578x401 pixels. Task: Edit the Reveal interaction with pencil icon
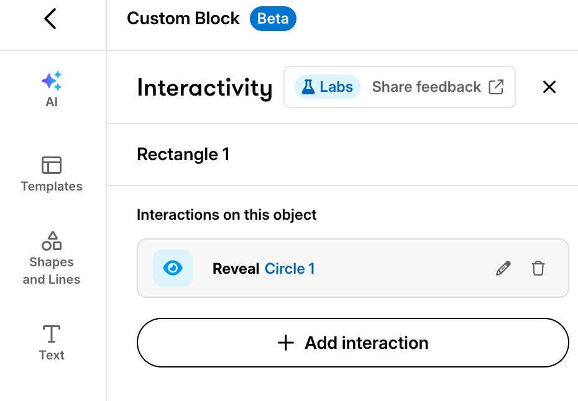click(503, 268)
